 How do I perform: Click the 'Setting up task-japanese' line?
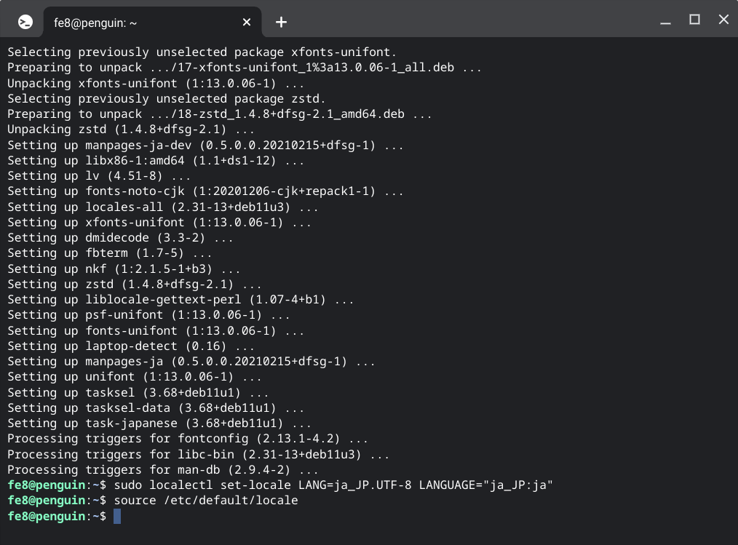pos(159,423)
